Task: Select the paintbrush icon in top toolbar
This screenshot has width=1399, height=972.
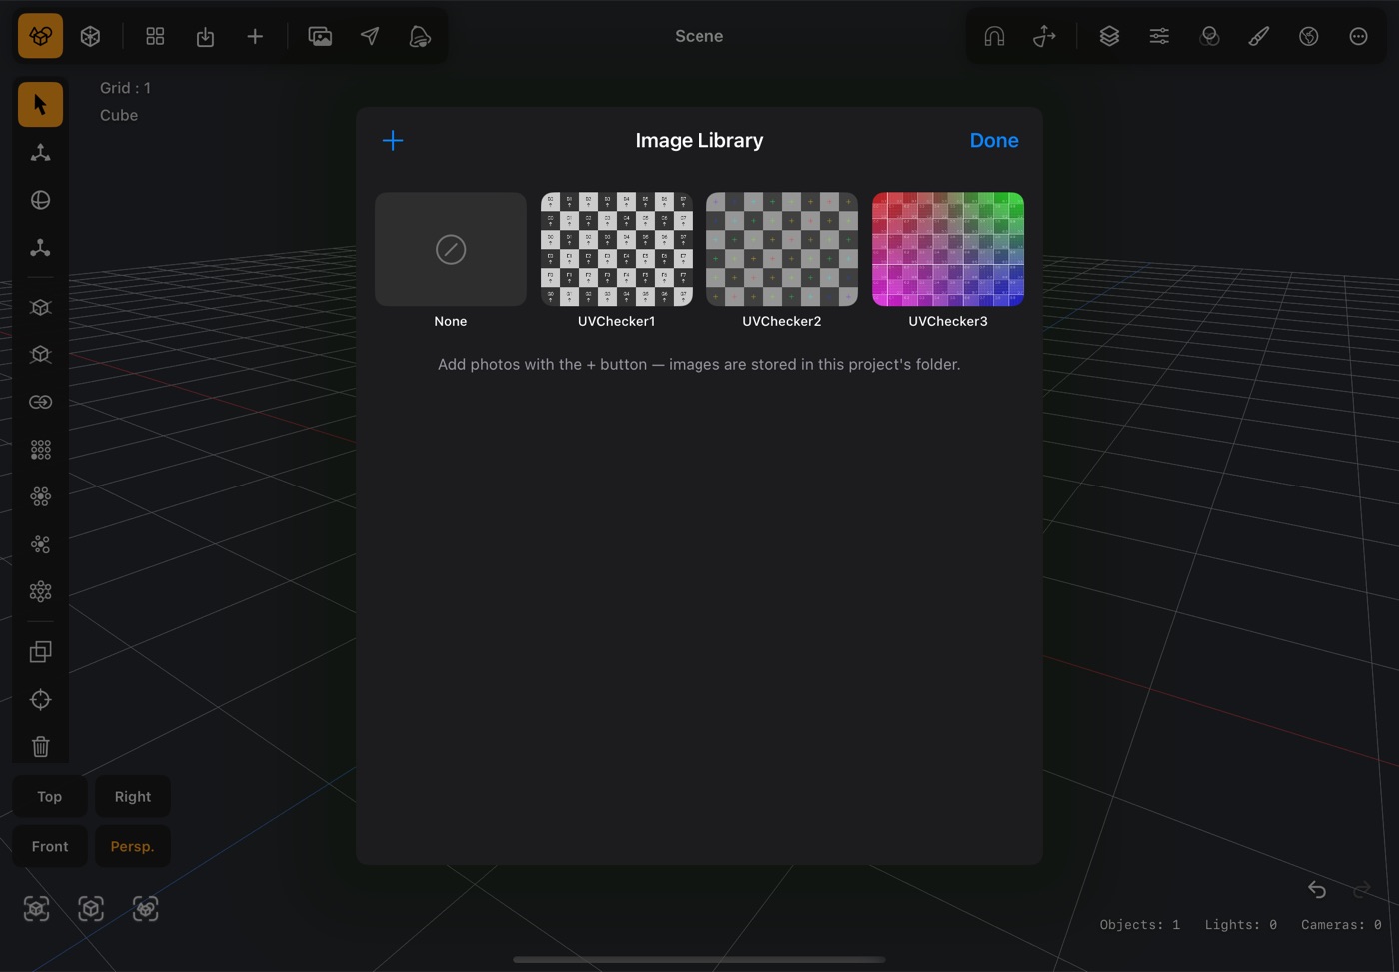Action: [1259, 36]
